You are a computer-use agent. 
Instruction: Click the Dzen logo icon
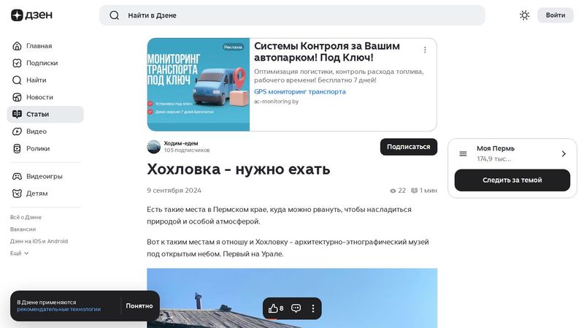[x=17, y=15]
